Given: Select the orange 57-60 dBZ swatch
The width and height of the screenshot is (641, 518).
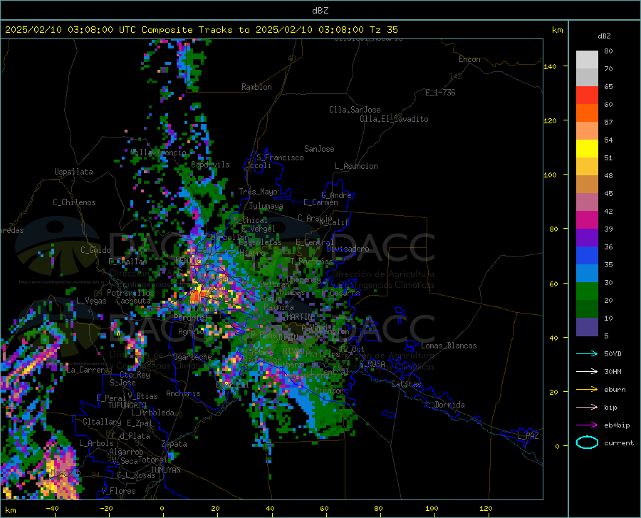Looking at the screenshot, I should tap(587, 113).
